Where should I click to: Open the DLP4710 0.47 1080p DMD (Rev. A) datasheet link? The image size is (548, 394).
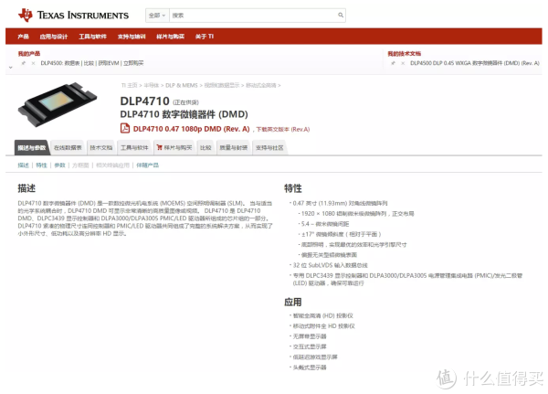(x=191, y=129)
